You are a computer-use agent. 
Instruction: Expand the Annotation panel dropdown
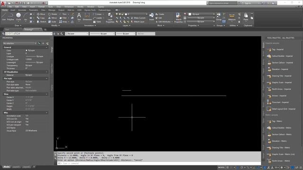(x=90, y=25)
